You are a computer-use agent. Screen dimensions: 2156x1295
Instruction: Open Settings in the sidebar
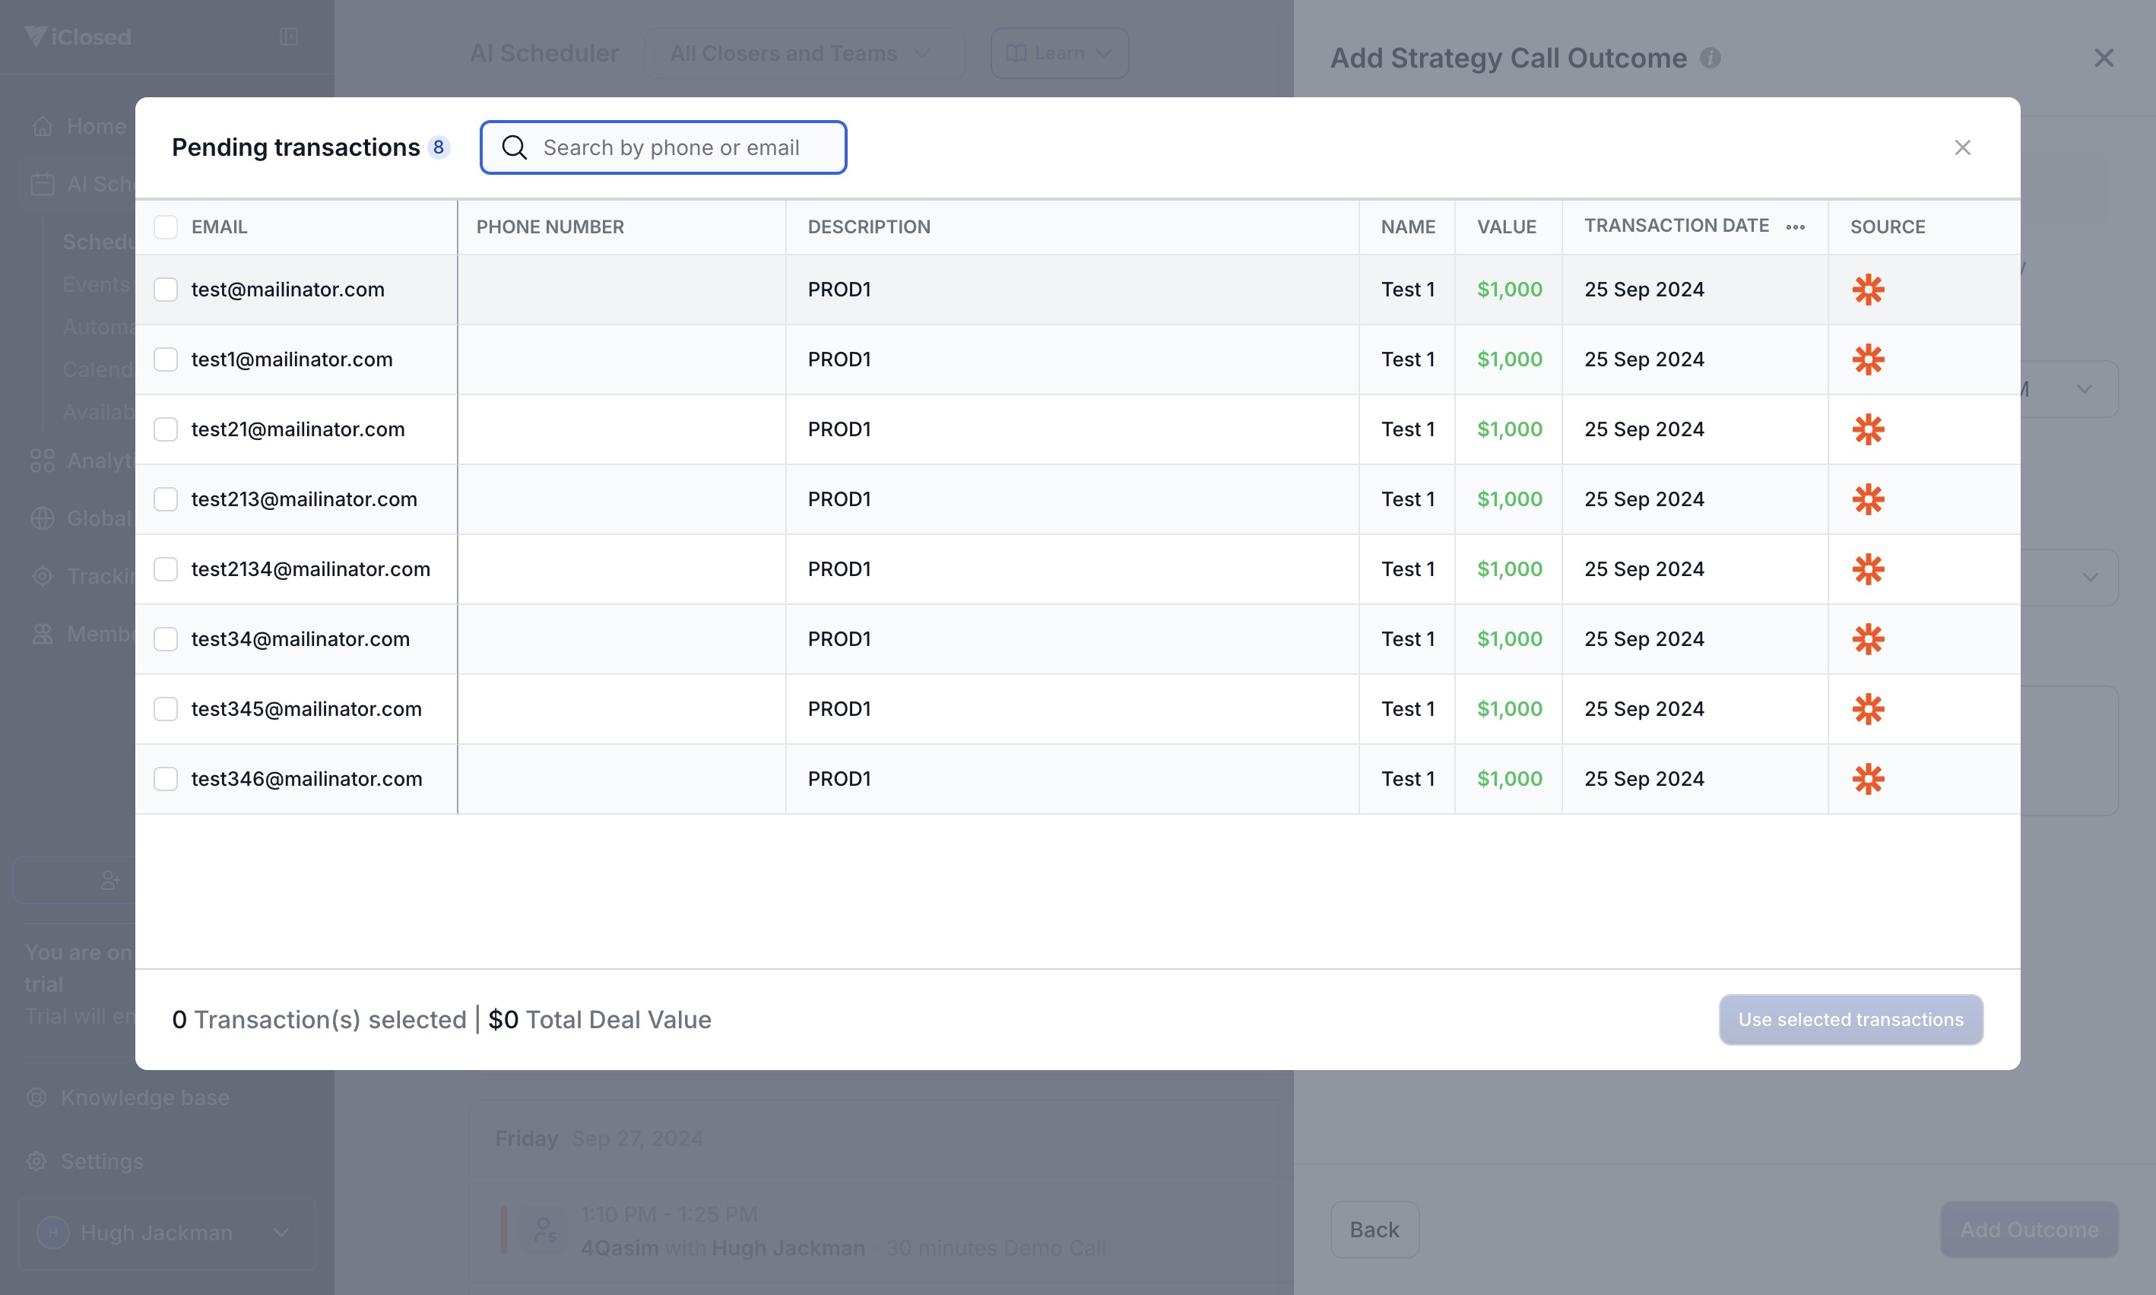[101, 1160]
